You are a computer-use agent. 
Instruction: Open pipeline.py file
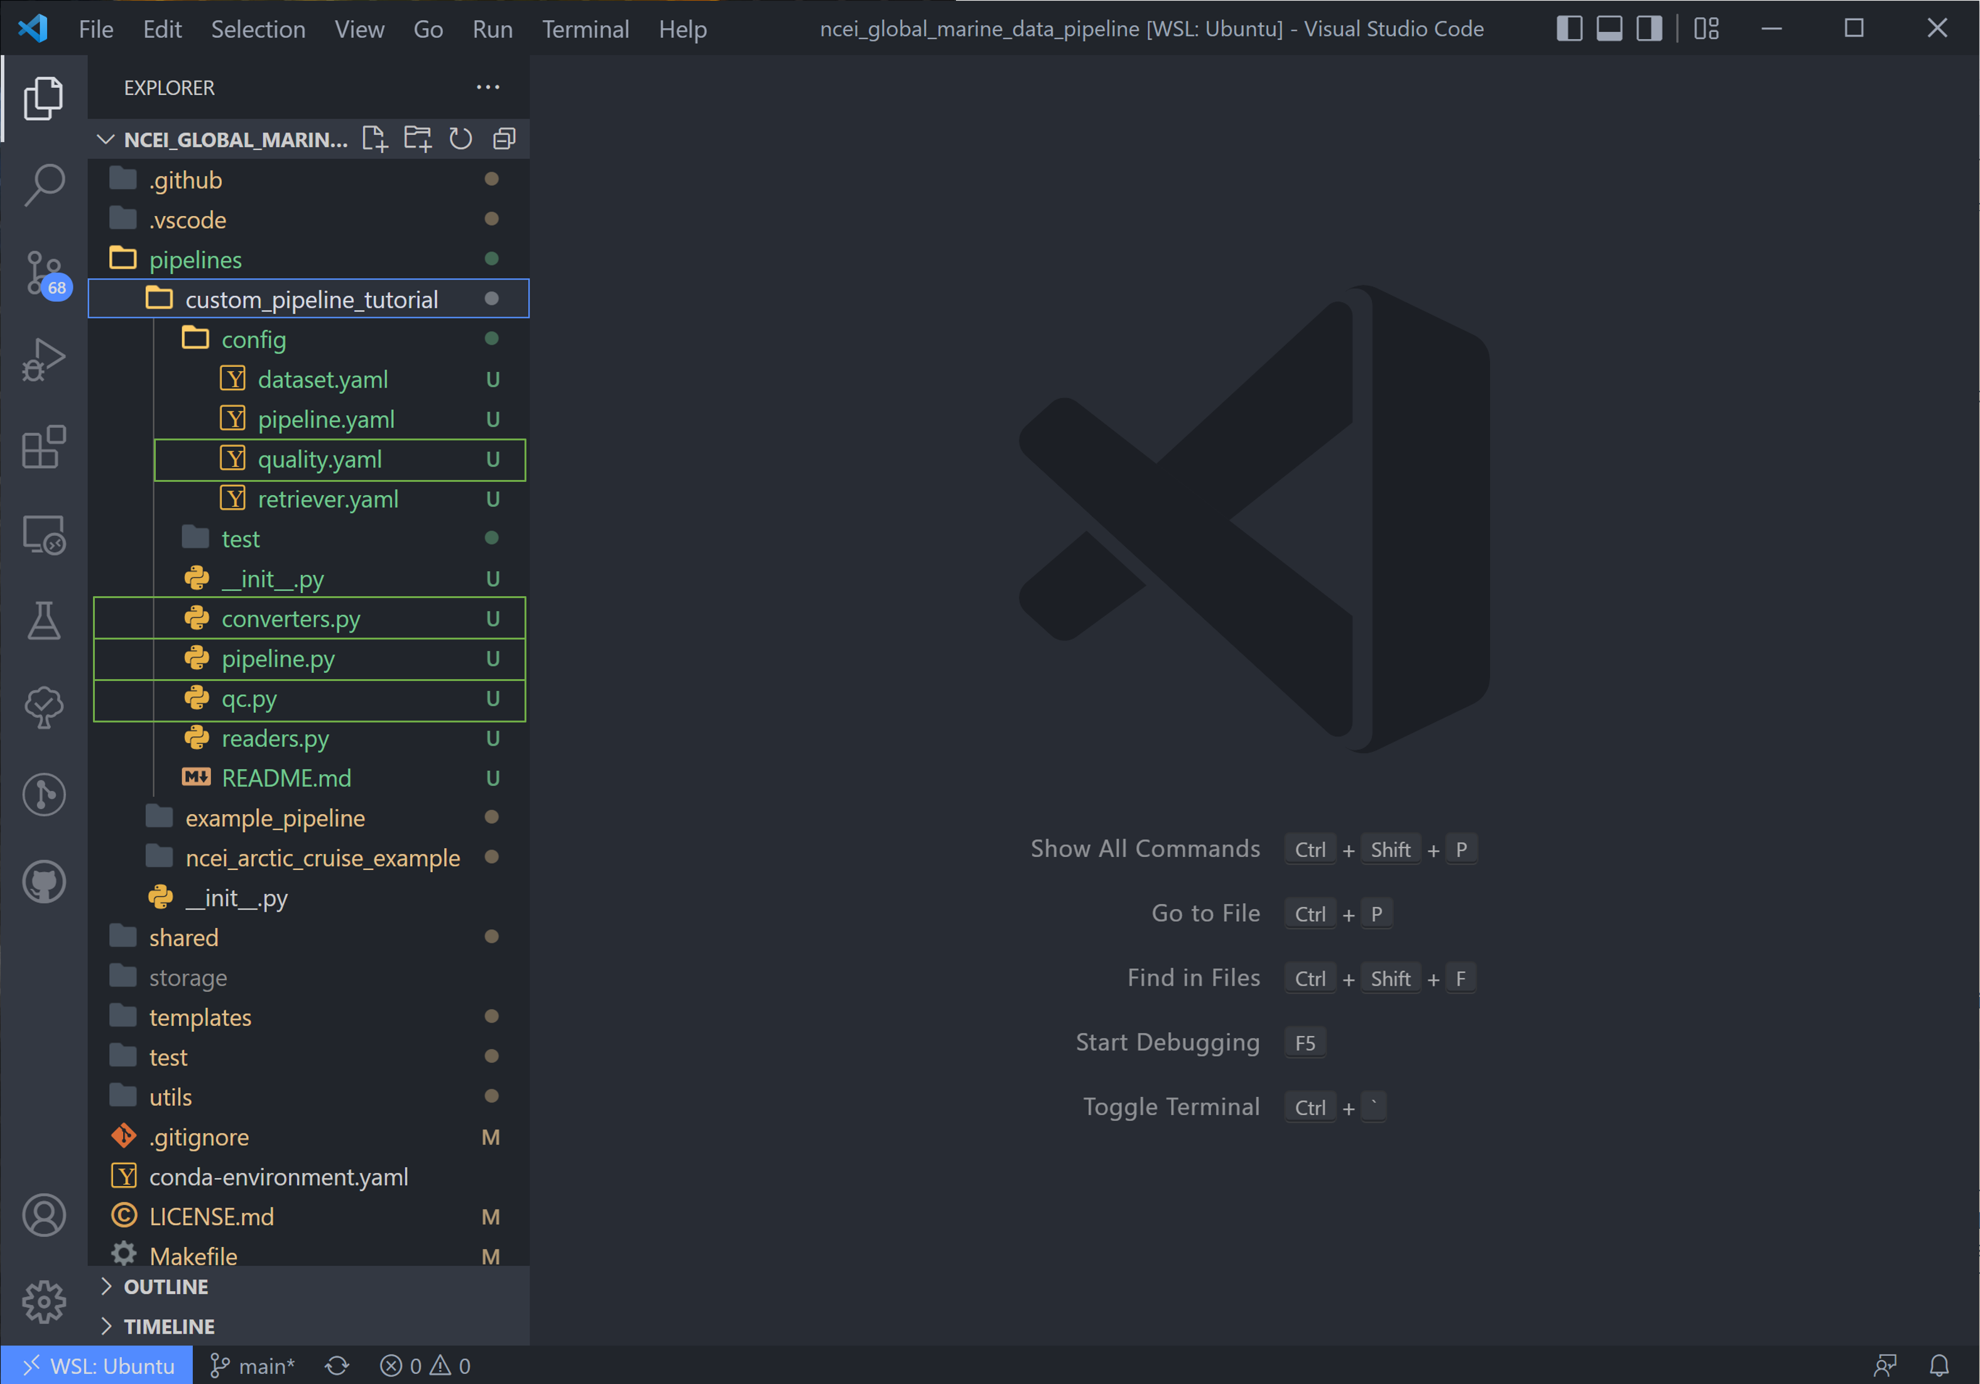point(308,658)
